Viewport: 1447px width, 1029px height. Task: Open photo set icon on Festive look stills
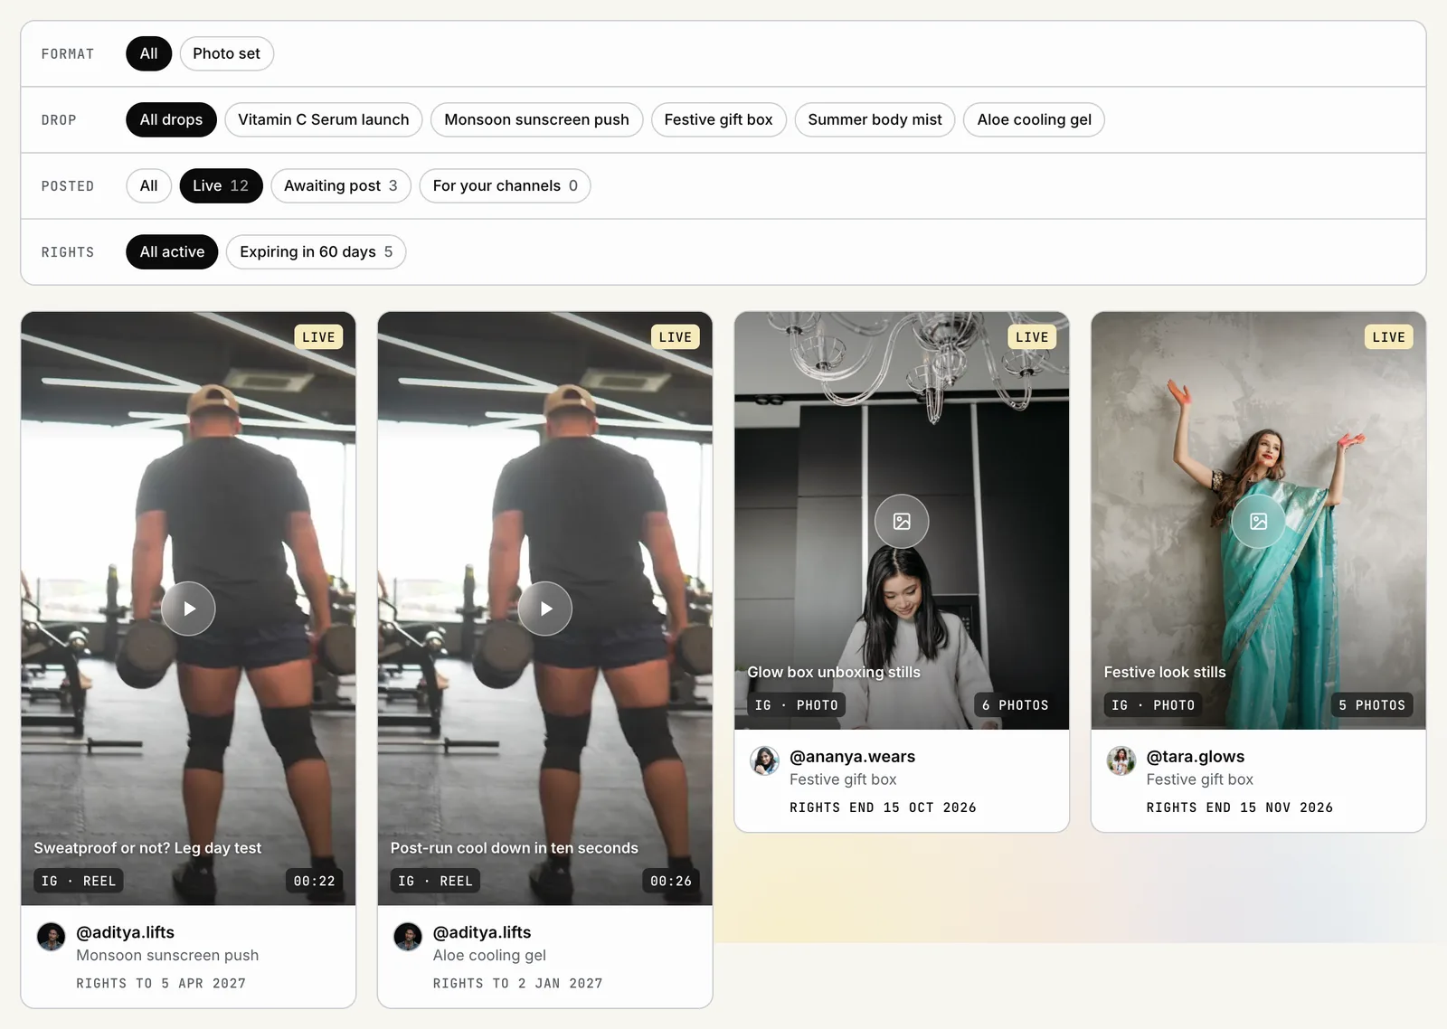1258,521
